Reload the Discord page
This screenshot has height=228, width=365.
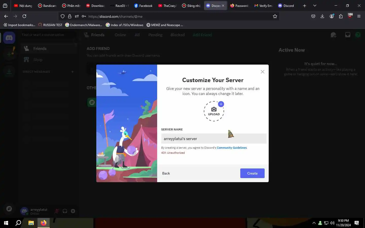[24, 16]
